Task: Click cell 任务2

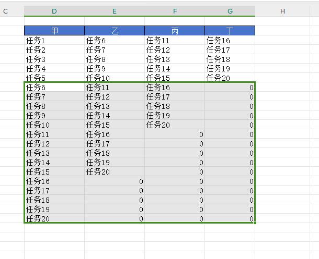Action: [54, 50]
